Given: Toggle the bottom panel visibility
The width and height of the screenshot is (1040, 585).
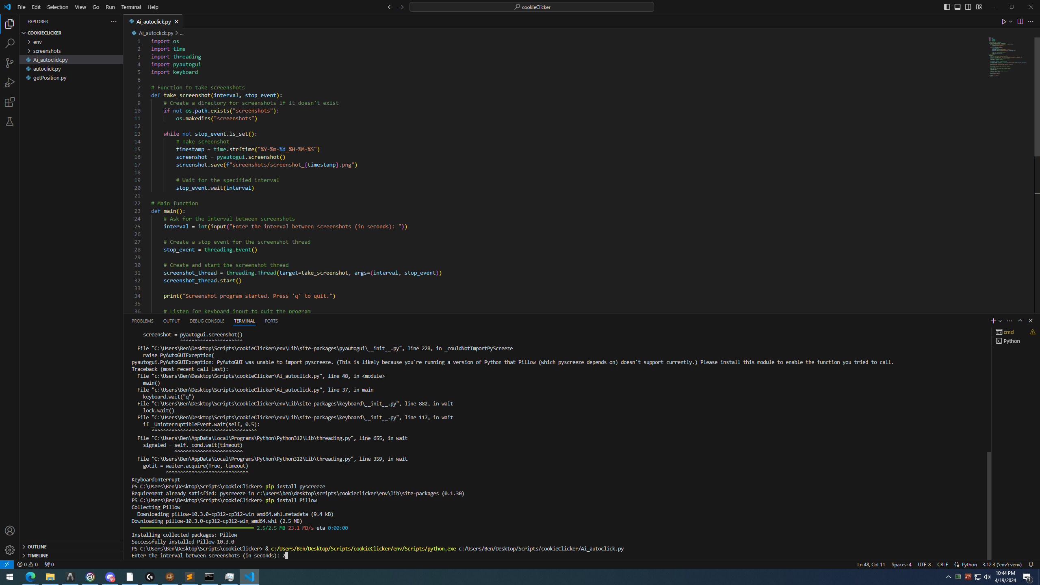Looking at the screenshot, I should (x=958, y=7).
